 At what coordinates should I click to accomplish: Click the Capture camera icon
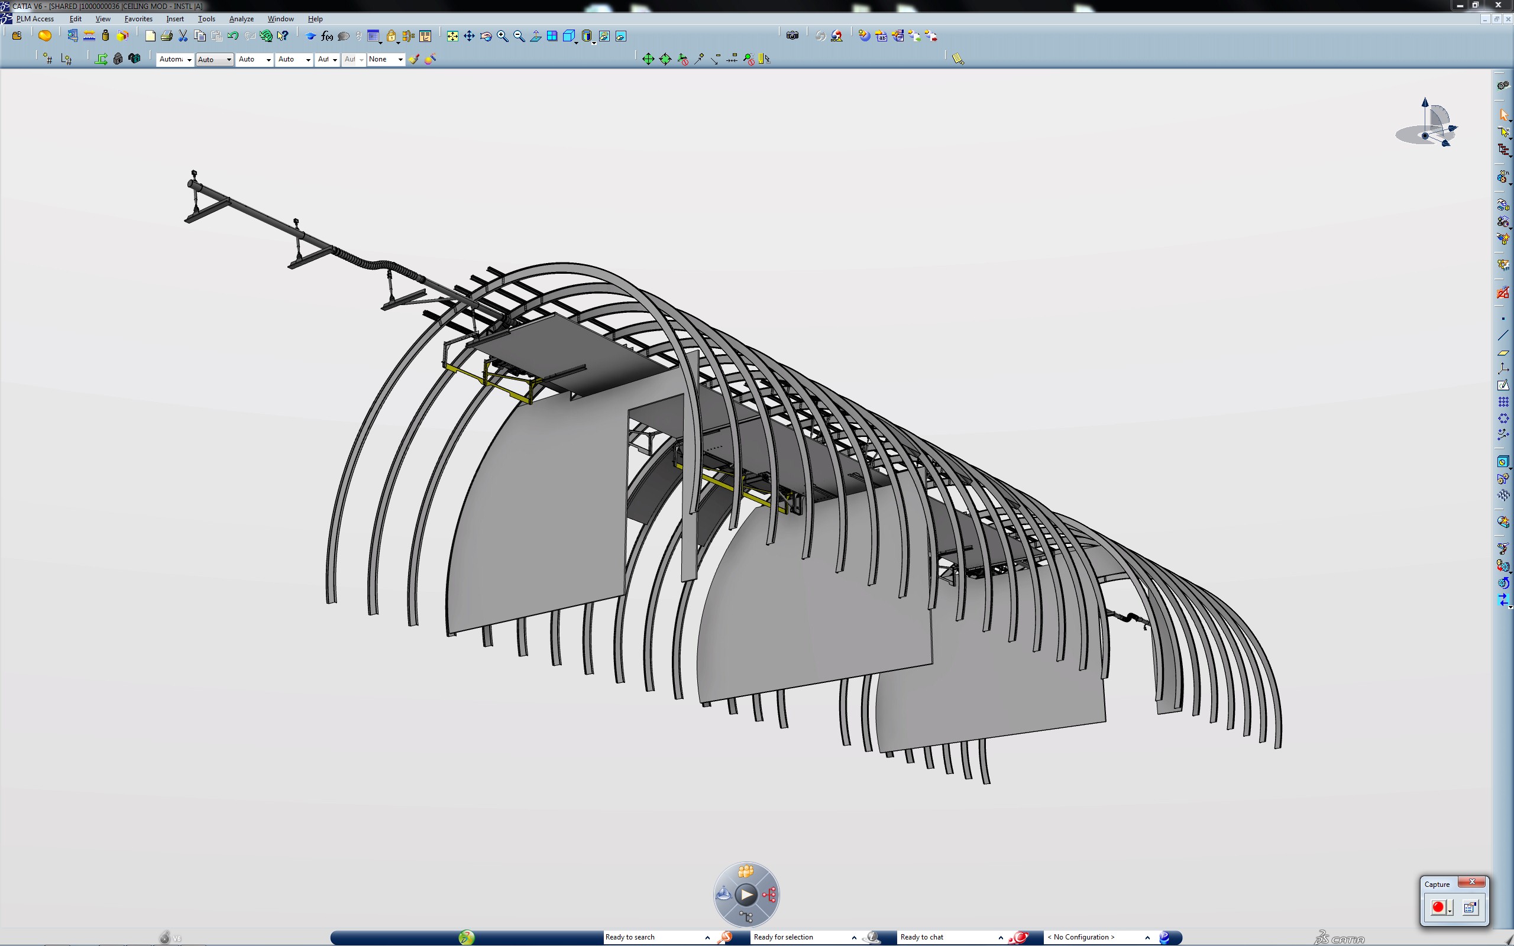coord(792,35)
